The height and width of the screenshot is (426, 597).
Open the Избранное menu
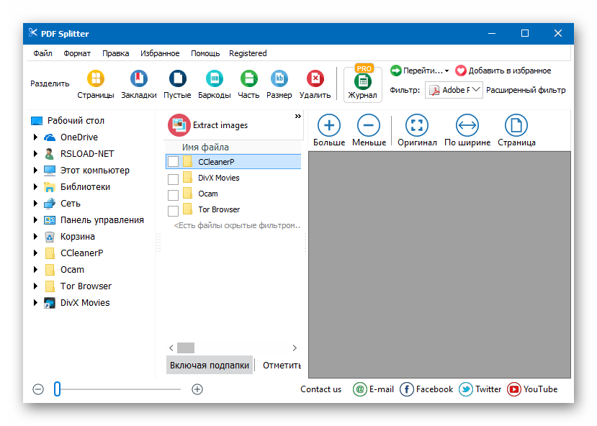tap(161, 53)
